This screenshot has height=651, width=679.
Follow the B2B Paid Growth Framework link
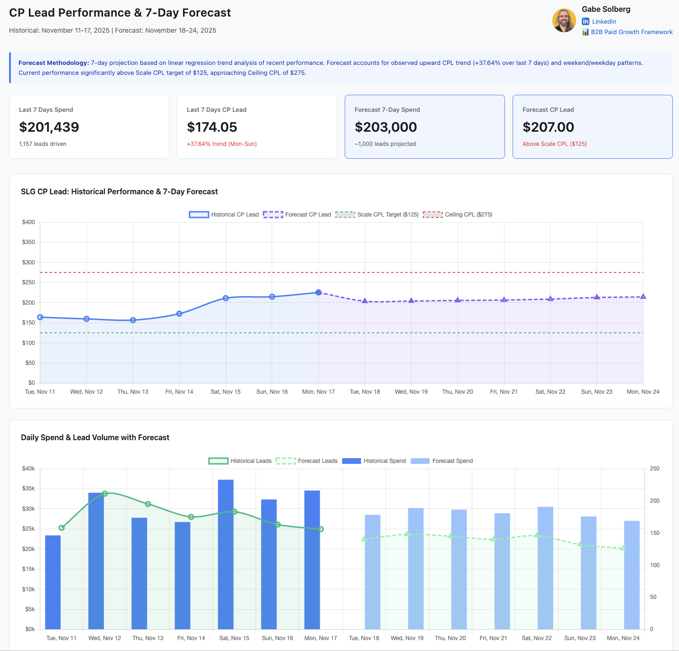(x=632, y=32)
